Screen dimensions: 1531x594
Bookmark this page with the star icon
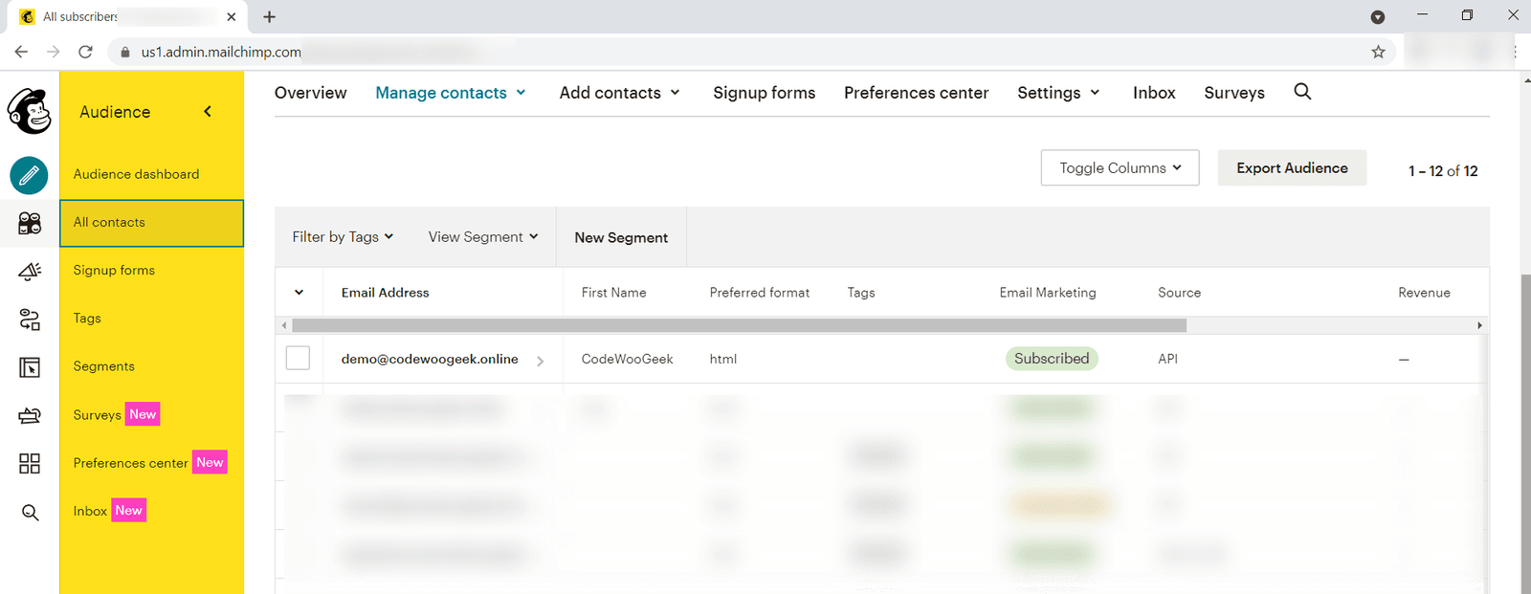[x=1378, y=52]
